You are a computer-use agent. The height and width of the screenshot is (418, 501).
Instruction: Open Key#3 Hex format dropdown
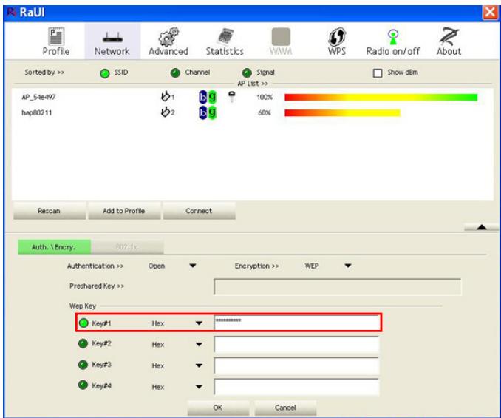click(199, 365)
